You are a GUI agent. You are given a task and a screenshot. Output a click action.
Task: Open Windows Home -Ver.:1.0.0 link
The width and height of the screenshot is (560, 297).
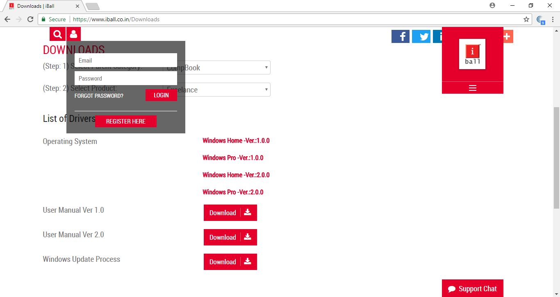(x=236, y=140)
